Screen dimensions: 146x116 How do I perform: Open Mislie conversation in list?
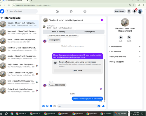(x=19, y=41)
